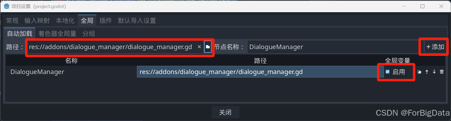Open the DialogueManager autoload file via folder icon

pyautogui.click(x=419, y=72)
